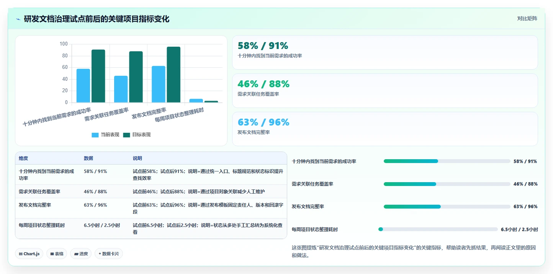Viewport: 553px width, 274px height.
Task: Click the 每周项目状态整理耗时 table row label
Action: [42, 225]
